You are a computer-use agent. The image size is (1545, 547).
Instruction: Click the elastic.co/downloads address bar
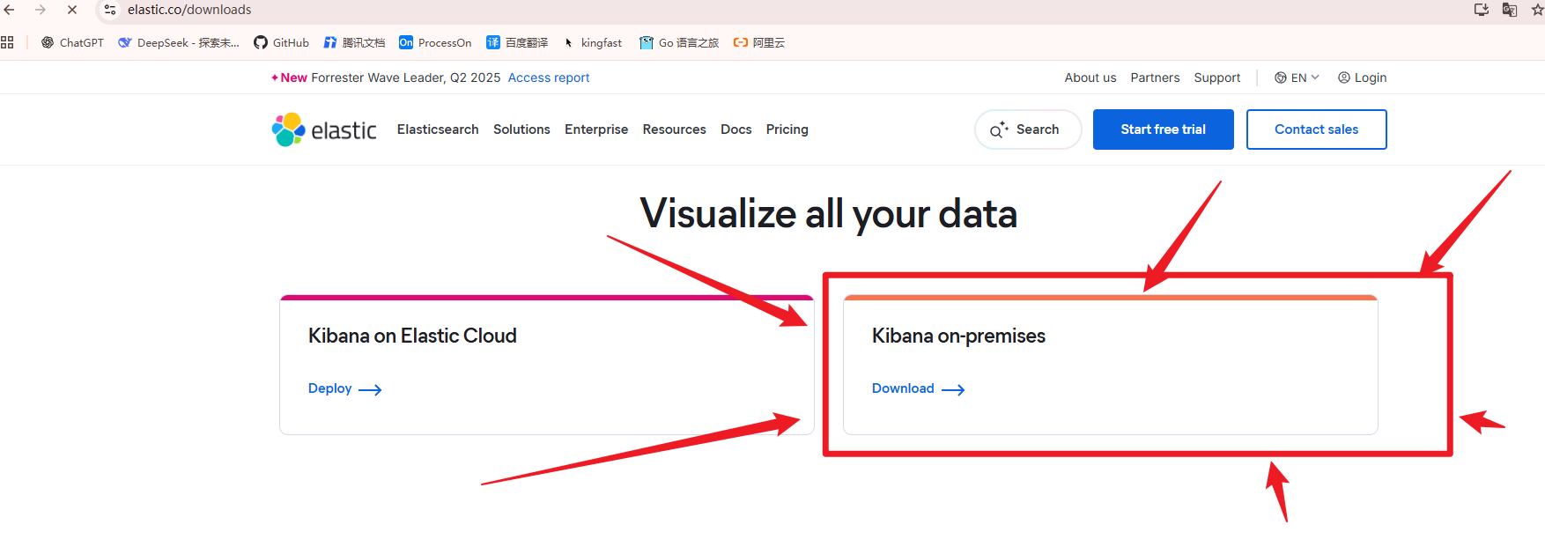tap(189, 10)
